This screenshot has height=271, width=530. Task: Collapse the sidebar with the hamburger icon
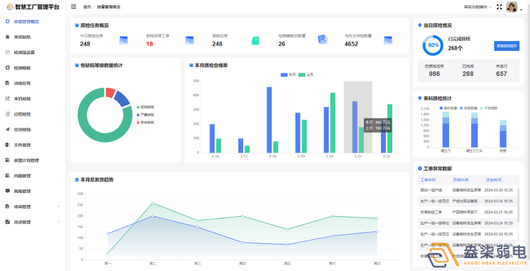[74, 7]
